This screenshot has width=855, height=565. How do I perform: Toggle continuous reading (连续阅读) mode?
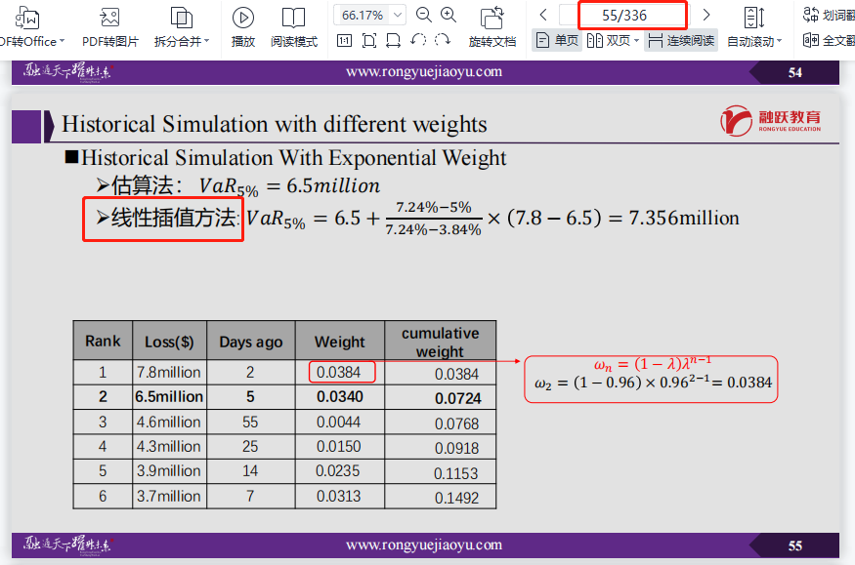click(x=681, y=40)
